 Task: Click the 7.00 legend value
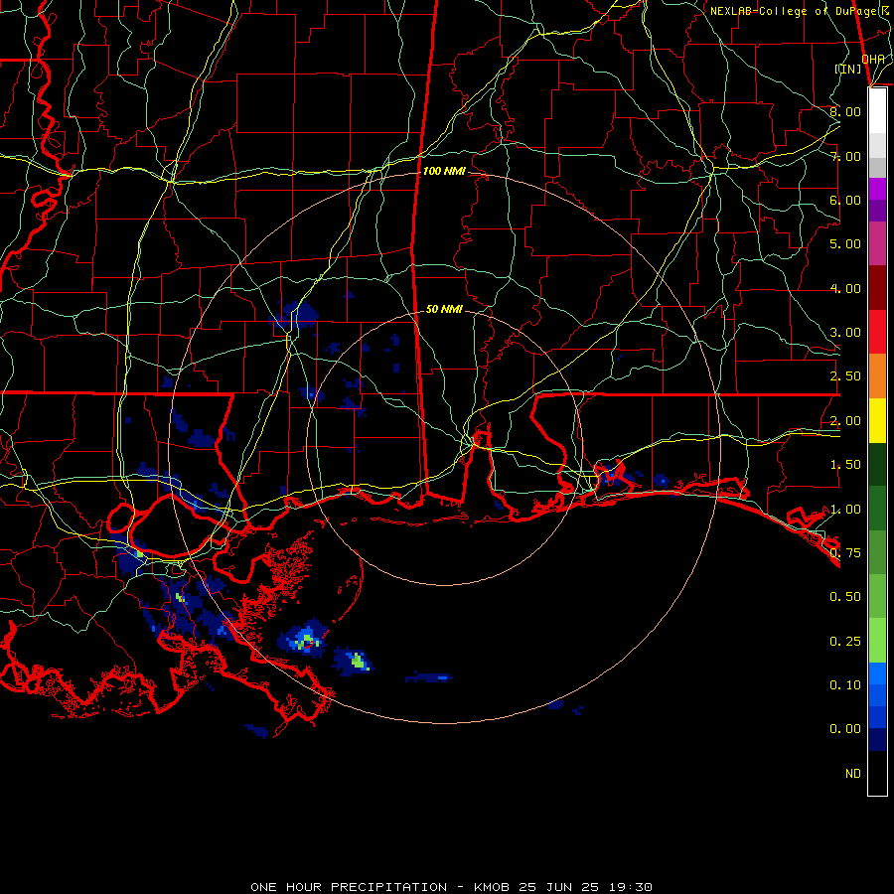(x=845, y=156)
